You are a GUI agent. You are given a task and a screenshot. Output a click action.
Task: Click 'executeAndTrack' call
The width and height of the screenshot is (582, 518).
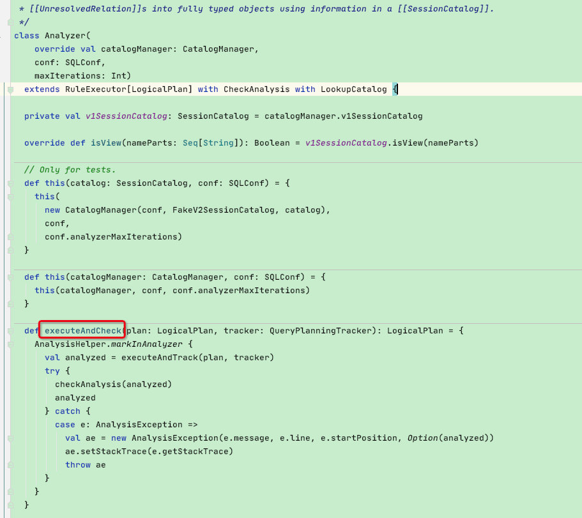[160, 357]
